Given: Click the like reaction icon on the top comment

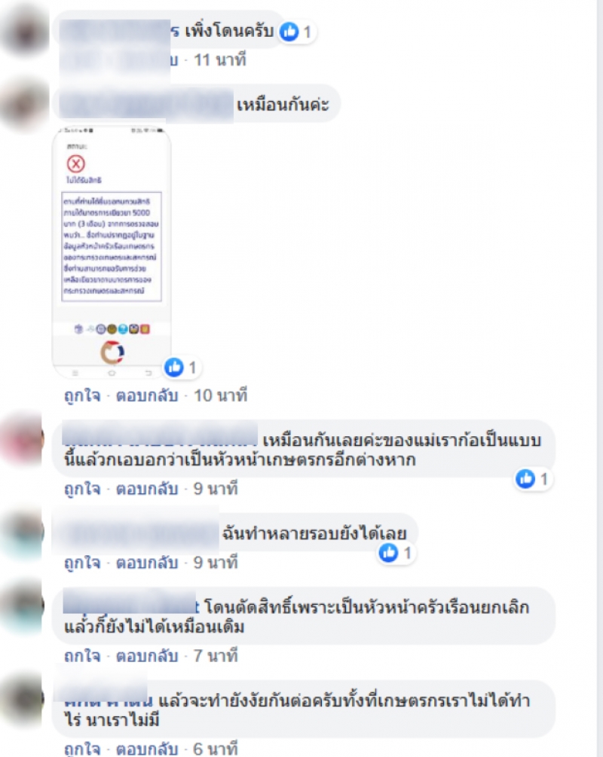Looking at the screenshot, I should pyautogui.click(x=289, y=32).
